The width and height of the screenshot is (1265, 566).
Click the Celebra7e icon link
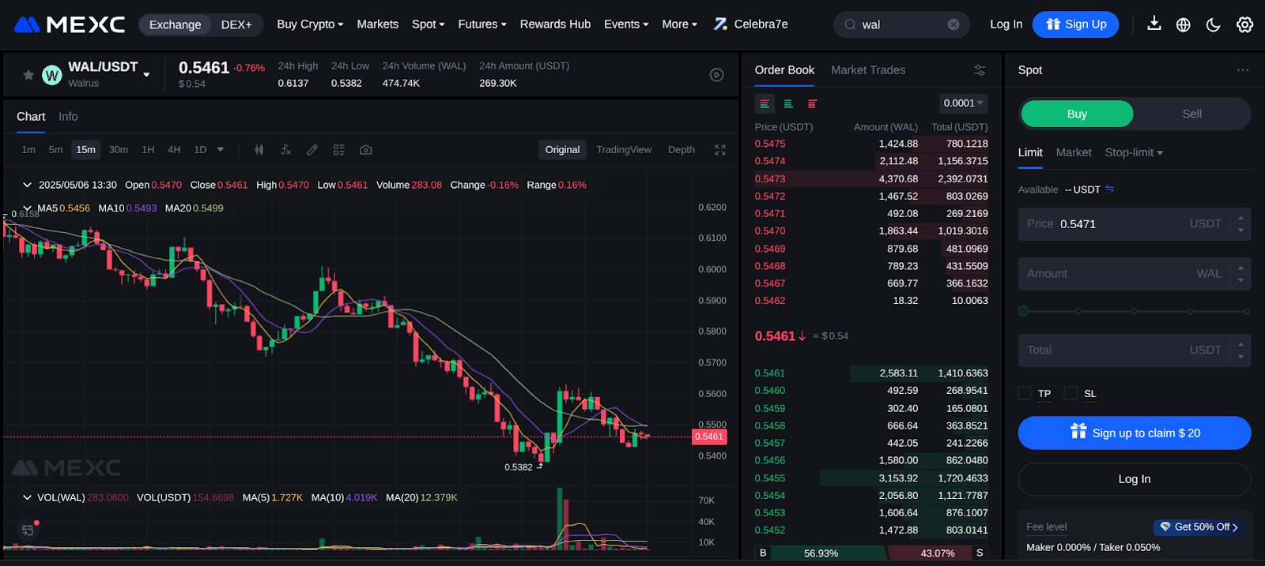(750, 24)
